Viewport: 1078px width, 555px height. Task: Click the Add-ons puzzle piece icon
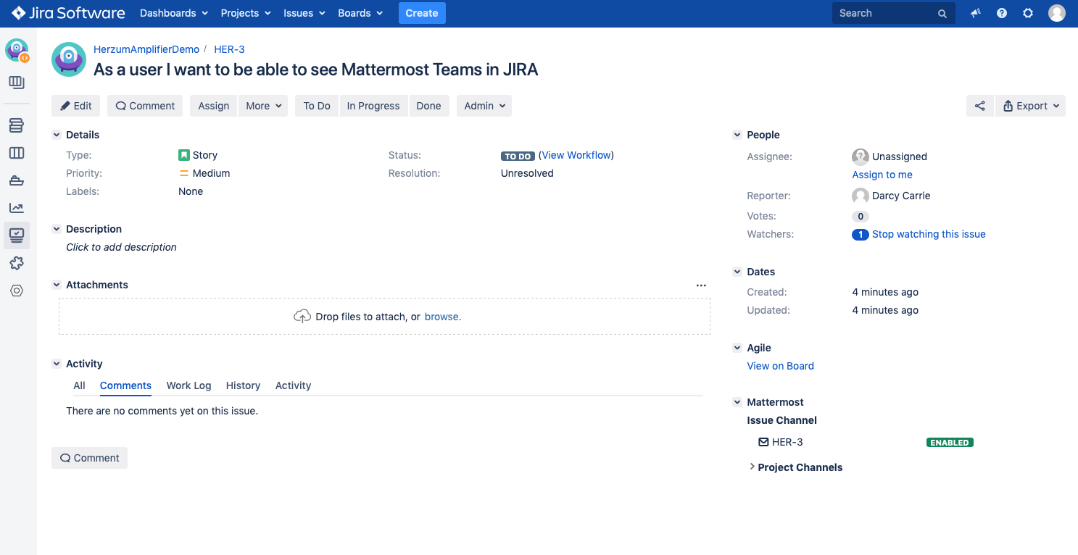[17, 263]
